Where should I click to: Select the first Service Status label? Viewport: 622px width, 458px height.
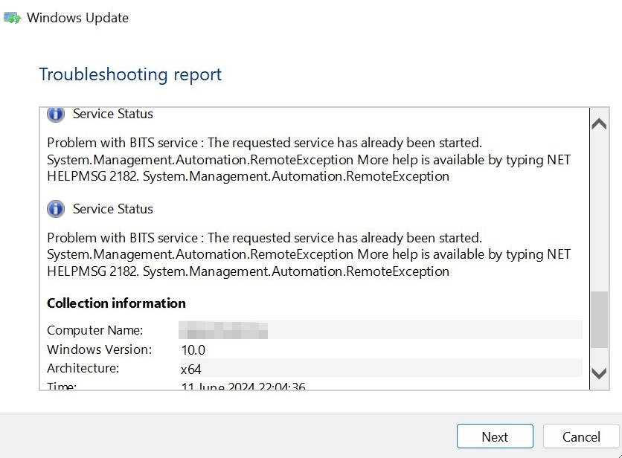click(113, 114)
